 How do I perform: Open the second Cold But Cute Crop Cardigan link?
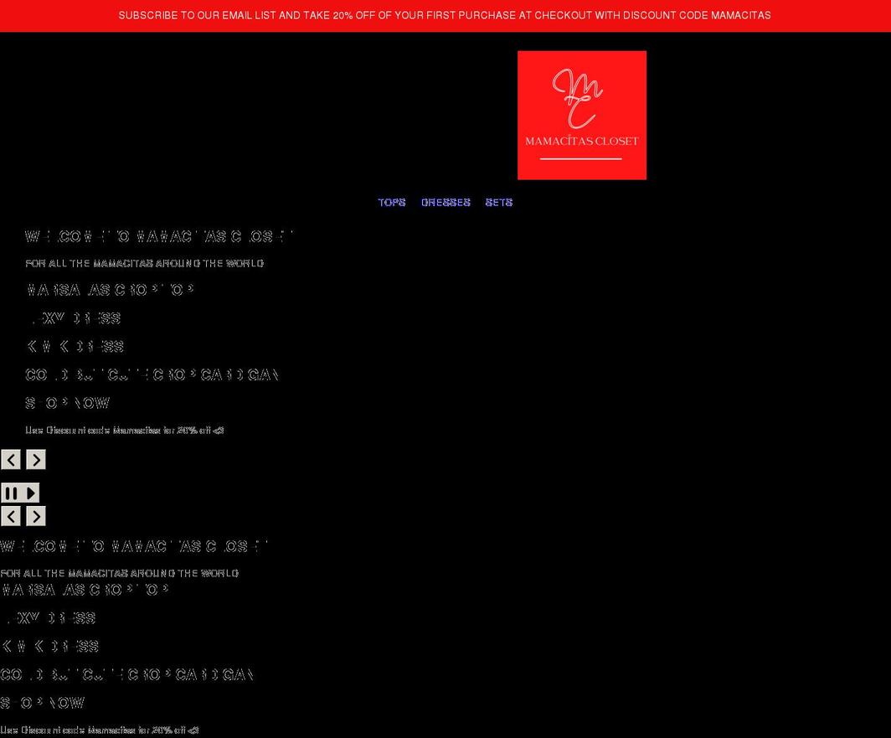click(126, 674)
